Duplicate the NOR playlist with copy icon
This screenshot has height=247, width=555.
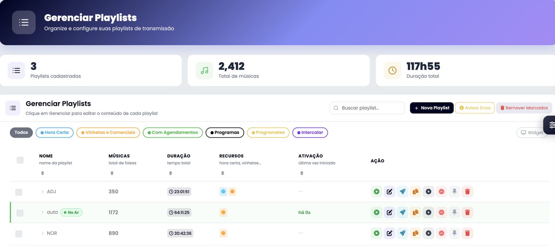pyautogui.click(x=415, y=233)
